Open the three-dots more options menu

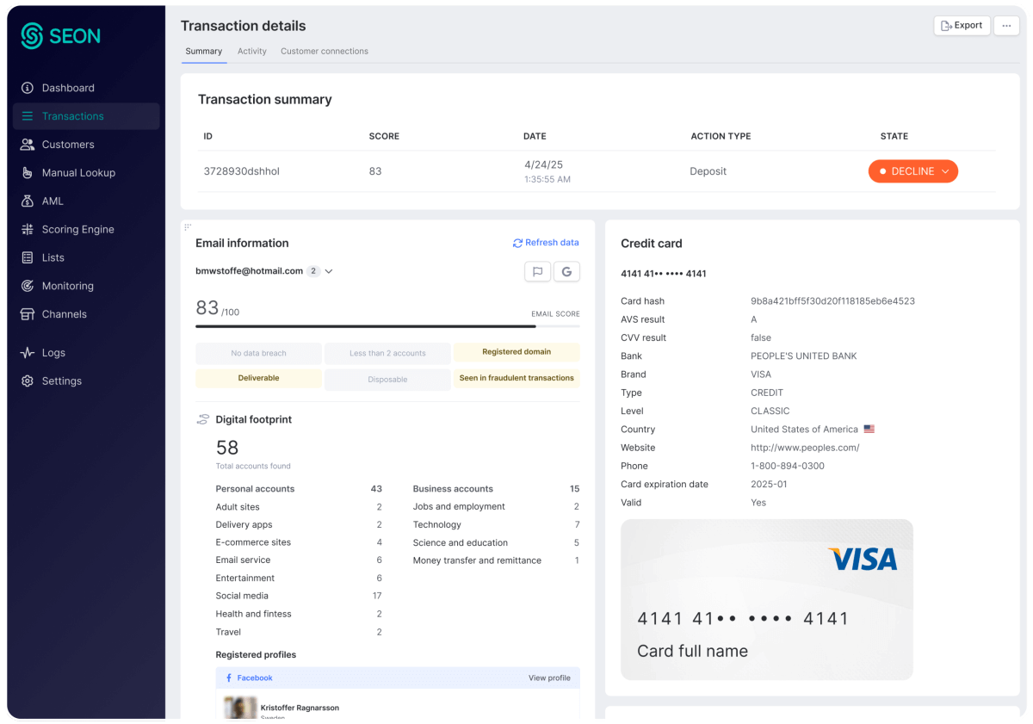coord(1006,26)
